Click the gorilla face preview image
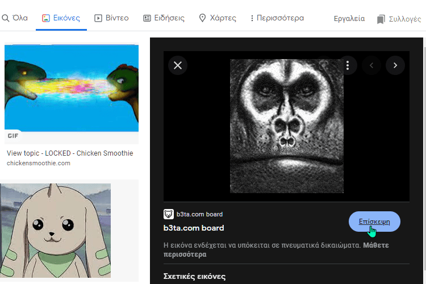Image resolution: width=426 pixels, height=284 pixels. coord(287,126)
